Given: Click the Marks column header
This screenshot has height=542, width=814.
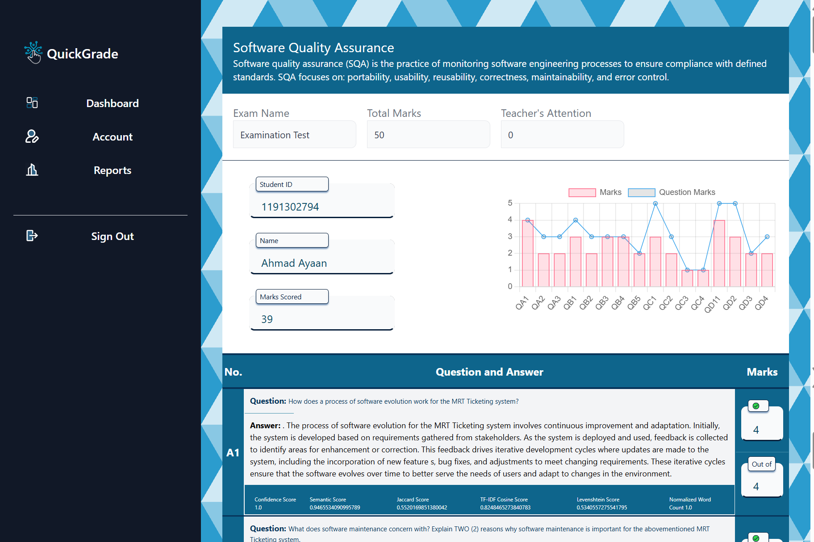Looking at the screenshot, I should 762,372.
